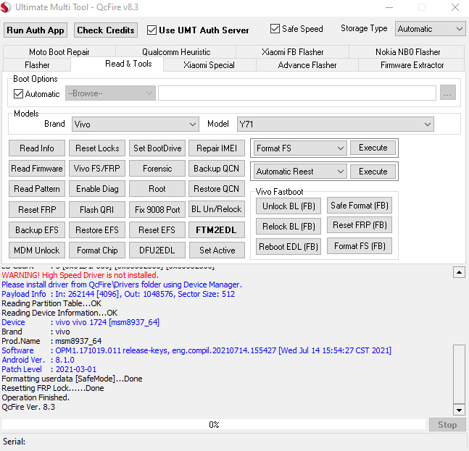This screenshot has width=469, height=451.
Task: Switch to Qualcomm Heuristic tab
Action: [x=176, y=52]
